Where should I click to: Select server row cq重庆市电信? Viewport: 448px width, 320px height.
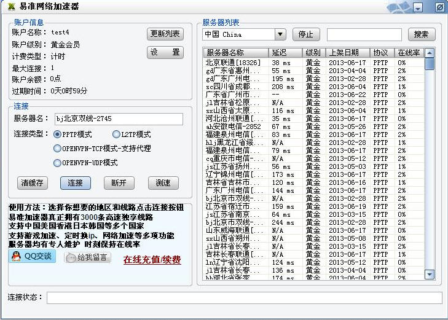tap(313, 158)
